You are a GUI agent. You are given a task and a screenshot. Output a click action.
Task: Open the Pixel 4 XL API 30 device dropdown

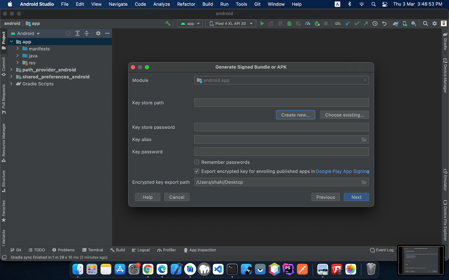point(231,24)
